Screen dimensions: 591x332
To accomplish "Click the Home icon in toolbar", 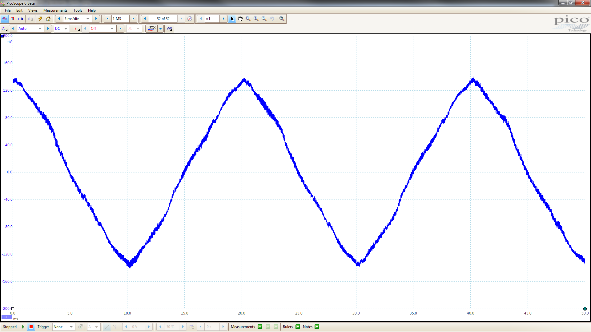I will coord(48,19).
